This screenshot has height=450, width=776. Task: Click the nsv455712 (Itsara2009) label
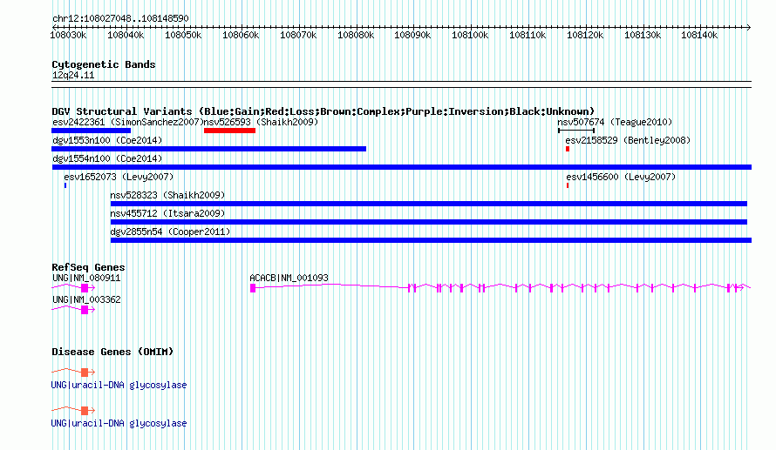tap(167, 214)
